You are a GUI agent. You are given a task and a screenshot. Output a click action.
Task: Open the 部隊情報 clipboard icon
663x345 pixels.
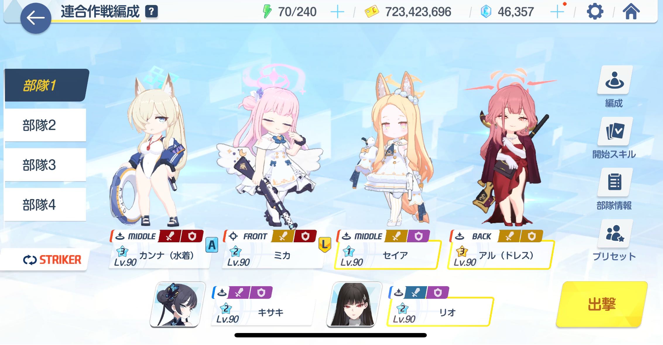[x=614, y=182]
